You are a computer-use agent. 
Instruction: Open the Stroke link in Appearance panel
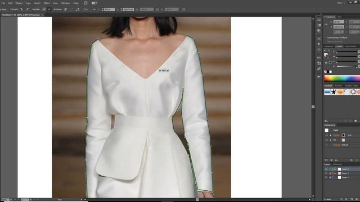coord(336,135)
